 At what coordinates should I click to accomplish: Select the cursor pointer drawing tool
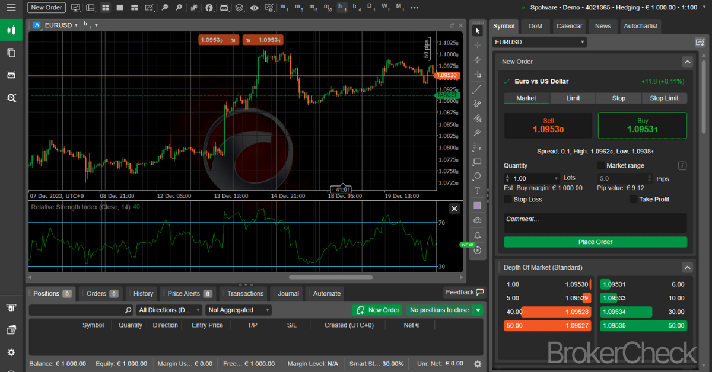(x=478, y=30)
